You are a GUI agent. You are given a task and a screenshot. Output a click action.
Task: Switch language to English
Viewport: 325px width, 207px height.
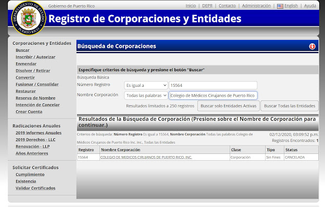291,6
